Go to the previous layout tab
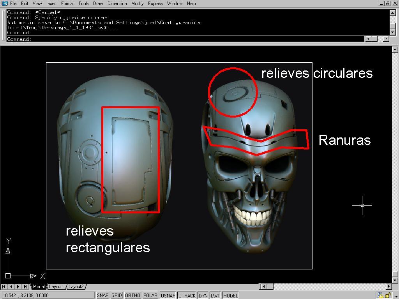Screen dimensions: 399x299 [11, 287]
